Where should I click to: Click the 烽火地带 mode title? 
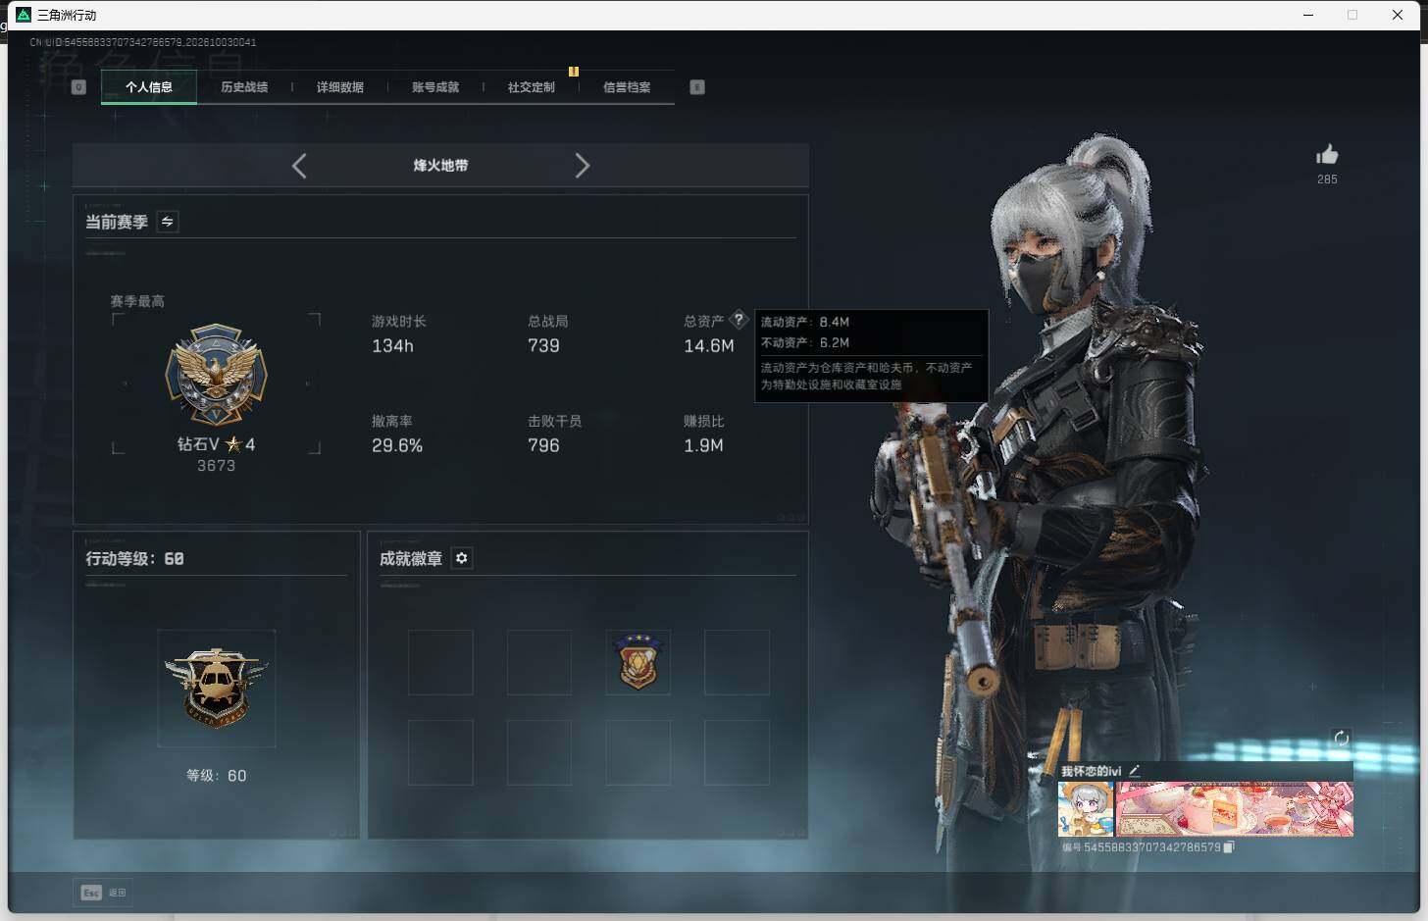click(440, 166)
